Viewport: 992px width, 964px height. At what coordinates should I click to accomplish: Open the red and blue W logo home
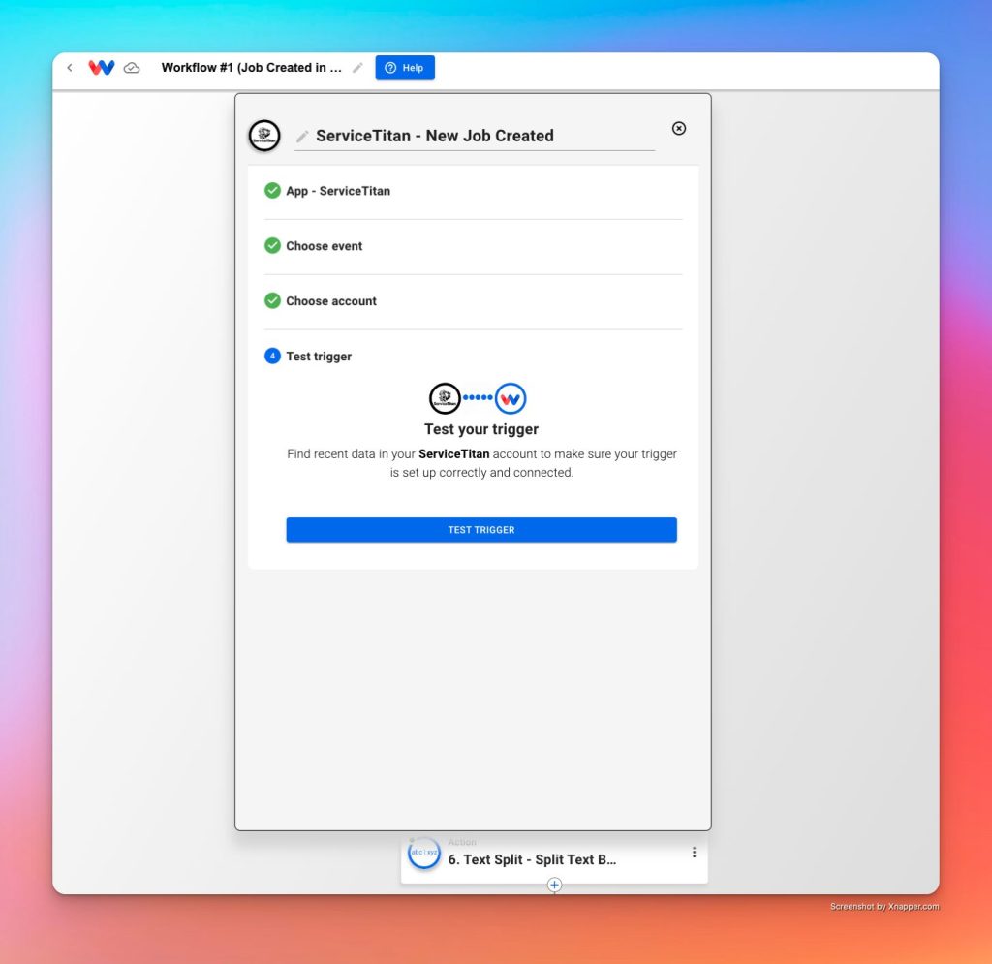101,68
